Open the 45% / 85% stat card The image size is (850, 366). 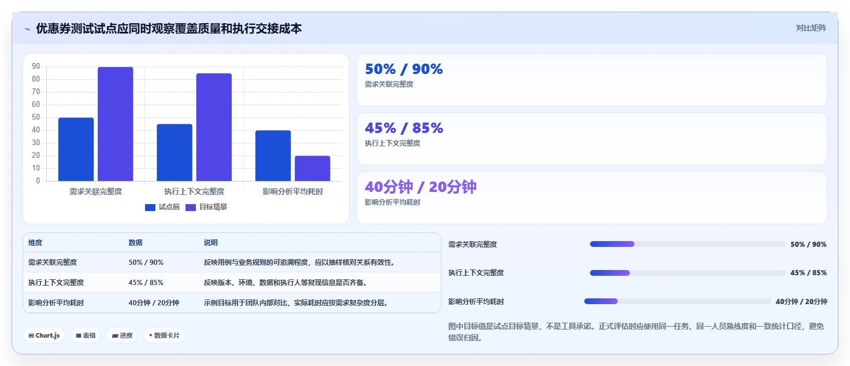click(x=592, y=139)
